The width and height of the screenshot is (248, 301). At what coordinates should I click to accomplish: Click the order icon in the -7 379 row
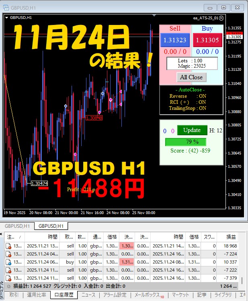pos(8,278)
